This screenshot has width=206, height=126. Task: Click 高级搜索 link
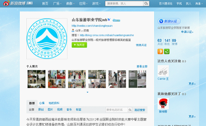coord(140,110)
